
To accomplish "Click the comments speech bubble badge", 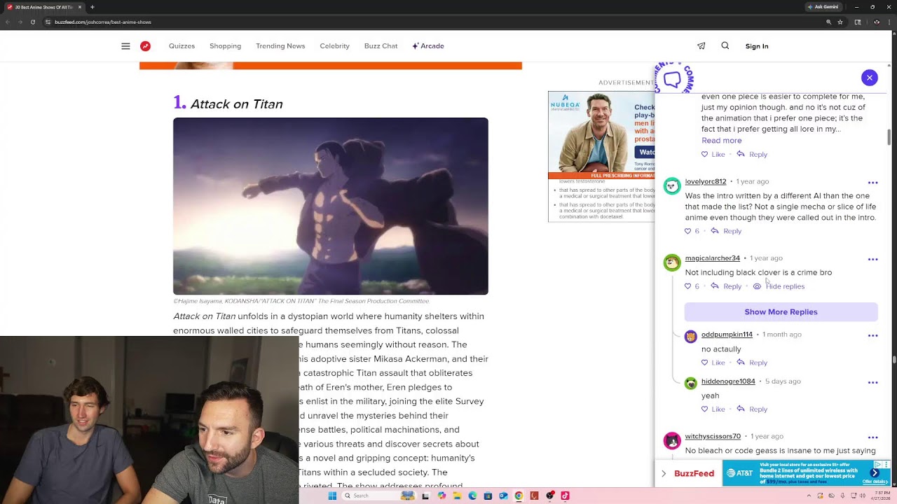I will pyautogui.click(x=673, y=78).
